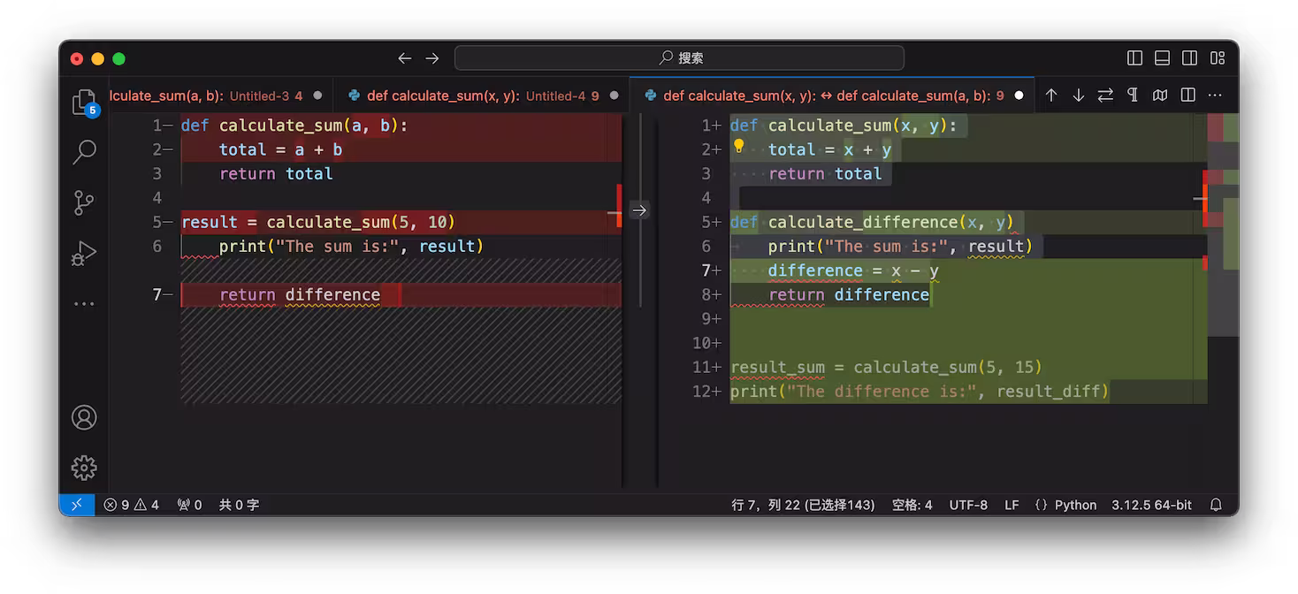
Task: Go to the previous change arrow
Action: tap(1050, 95)
